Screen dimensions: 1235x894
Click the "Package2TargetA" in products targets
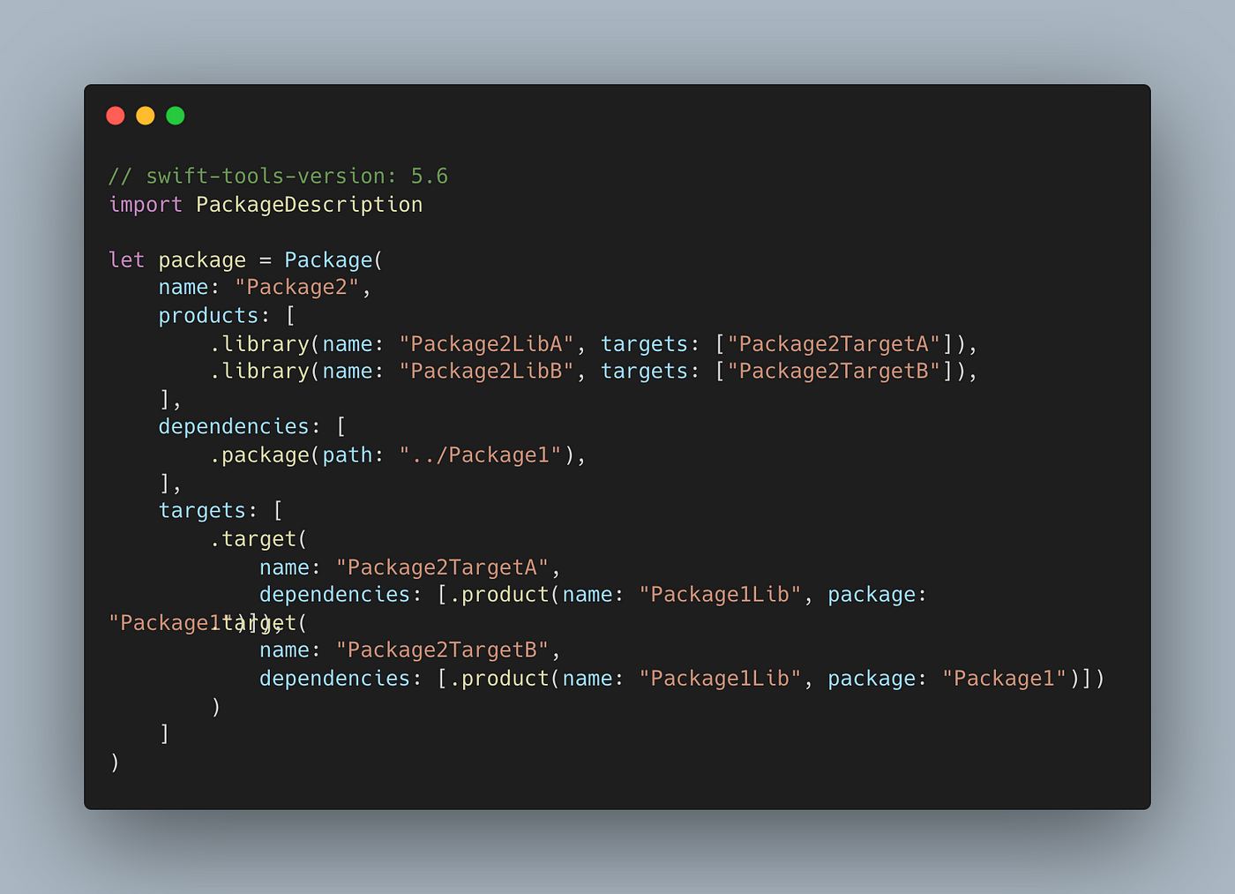point(834,343)
